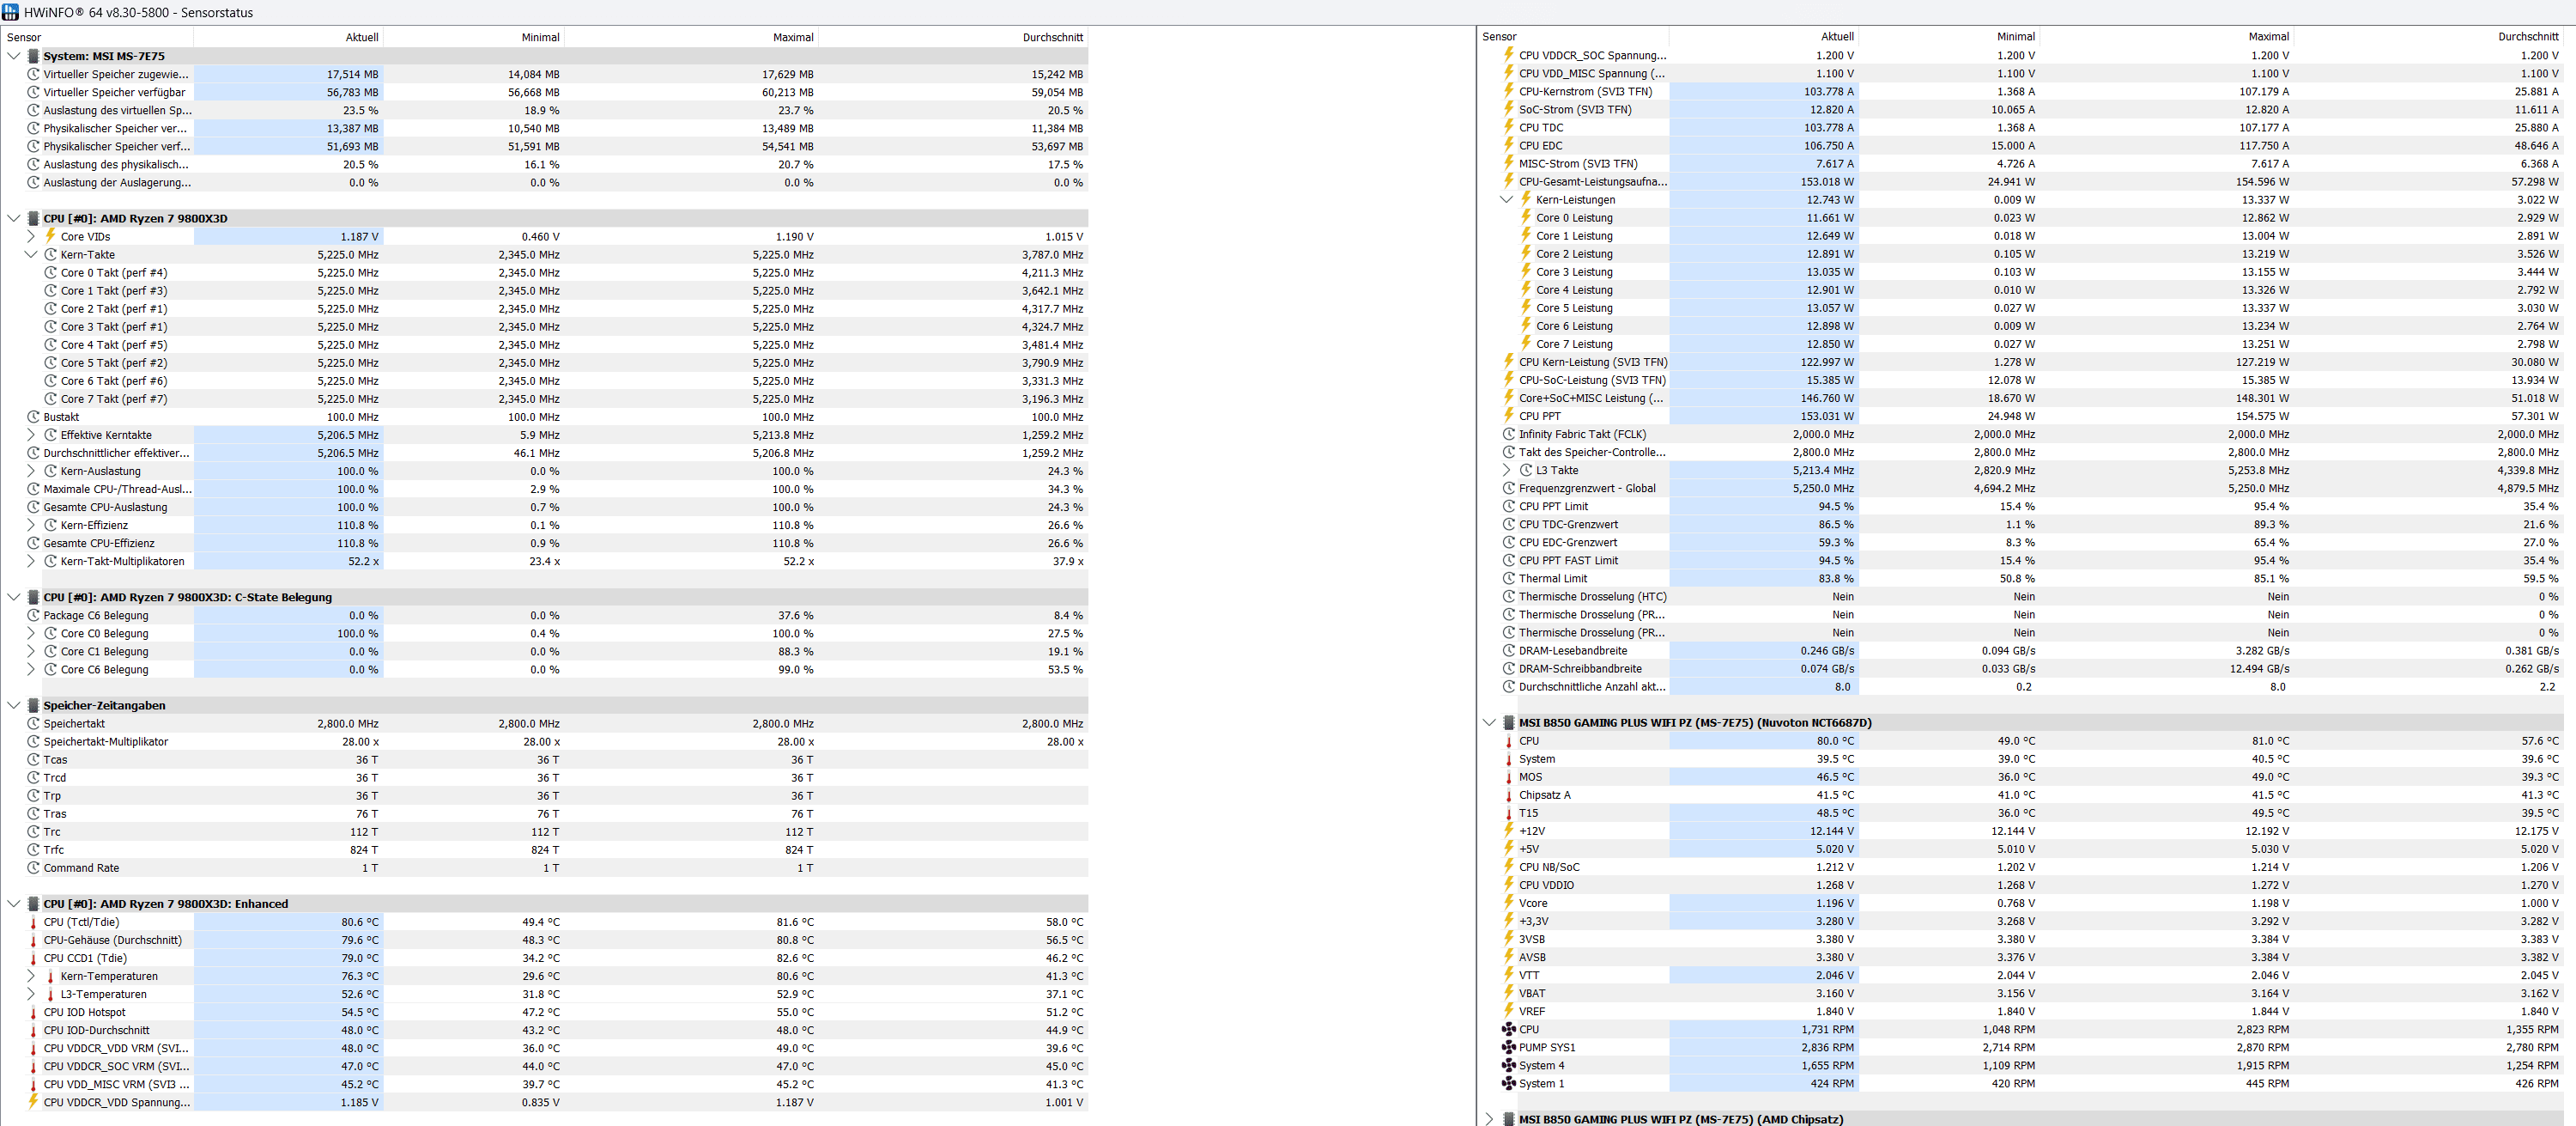Expand the Core VIDs node
Screen dimensions: 2576x1126
(x=31, y=236)
